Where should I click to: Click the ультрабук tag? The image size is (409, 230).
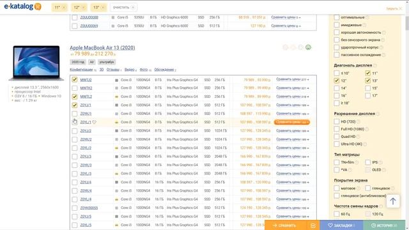click(107, 62)
